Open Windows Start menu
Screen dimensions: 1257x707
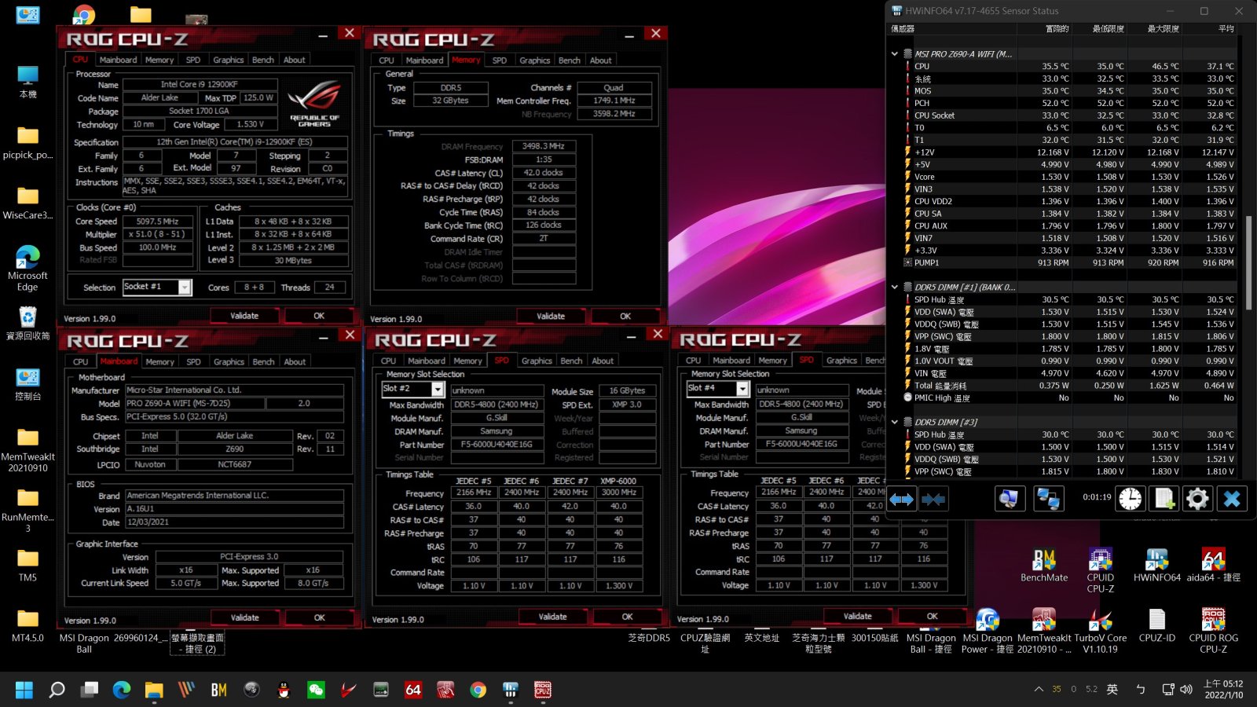[24, 690]
